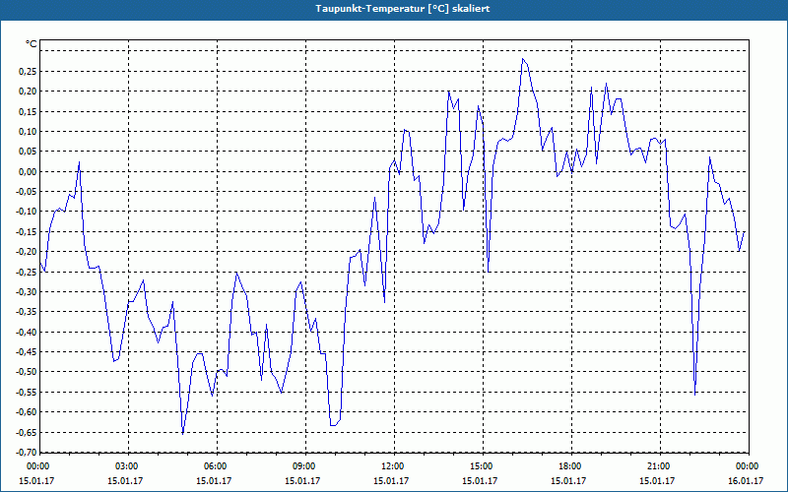Pick the 15.01.17 date under 21:00

pyautogui.click(x=657, y=481)
